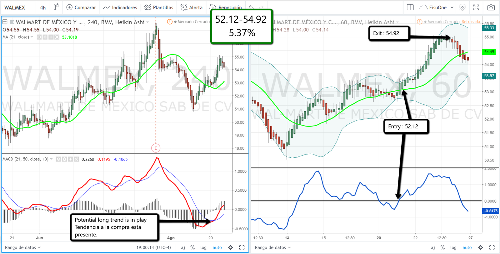
Task: Create a new alert with Alerta
Action: (192, 7)
